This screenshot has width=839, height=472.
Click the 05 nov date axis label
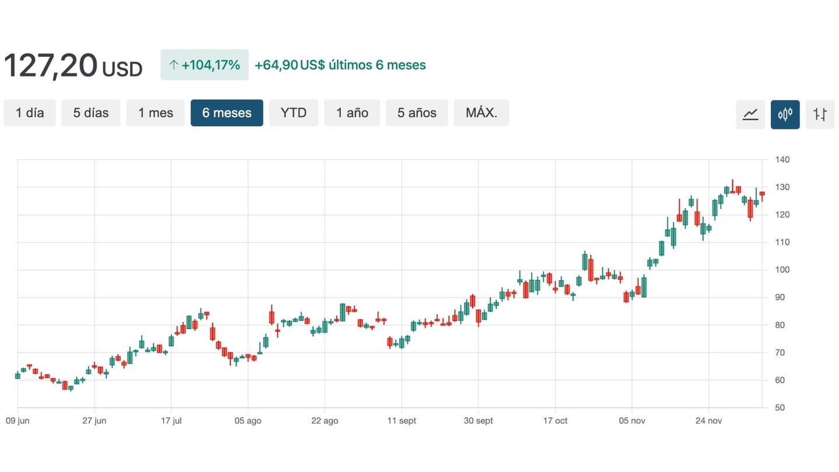632,421
